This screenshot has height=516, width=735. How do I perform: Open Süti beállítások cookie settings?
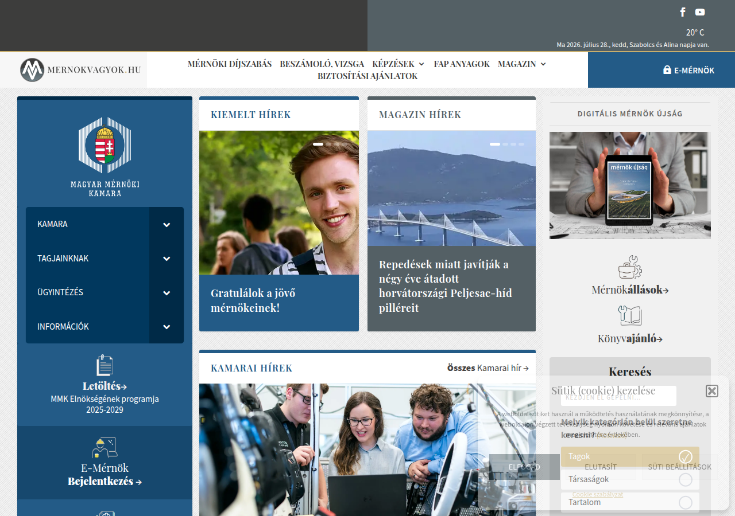point(680,467)
